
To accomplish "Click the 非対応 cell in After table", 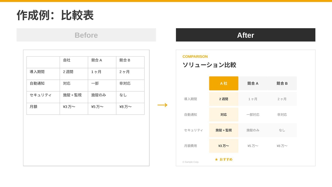I will [x=282, y=115].
